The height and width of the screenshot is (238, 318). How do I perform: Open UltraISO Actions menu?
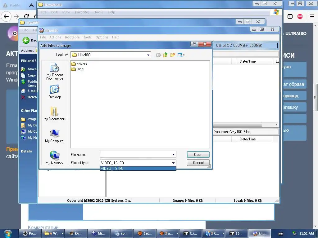(x=55, y=37)
